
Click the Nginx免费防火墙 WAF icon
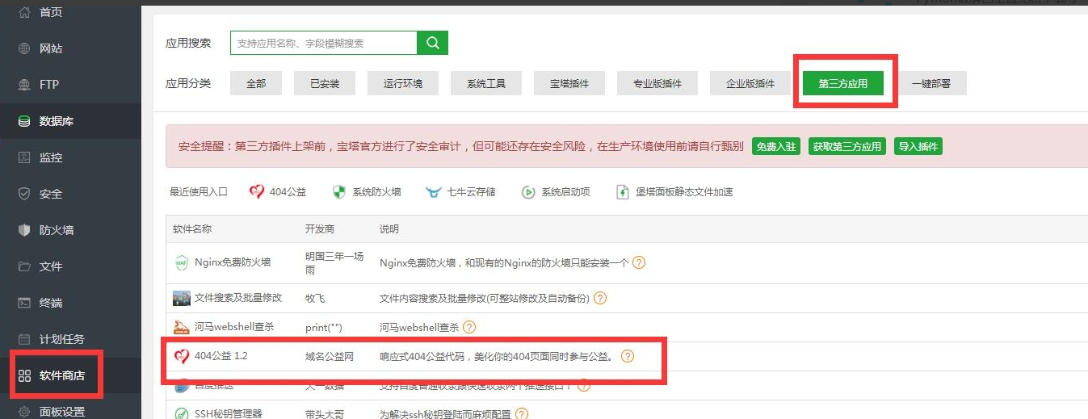click(182, 262)
